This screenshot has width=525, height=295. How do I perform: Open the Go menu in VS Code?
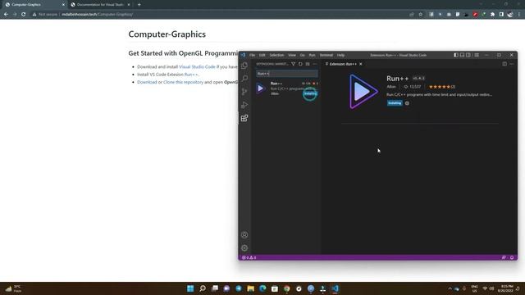pyautogui.click(x=303, y=55)
